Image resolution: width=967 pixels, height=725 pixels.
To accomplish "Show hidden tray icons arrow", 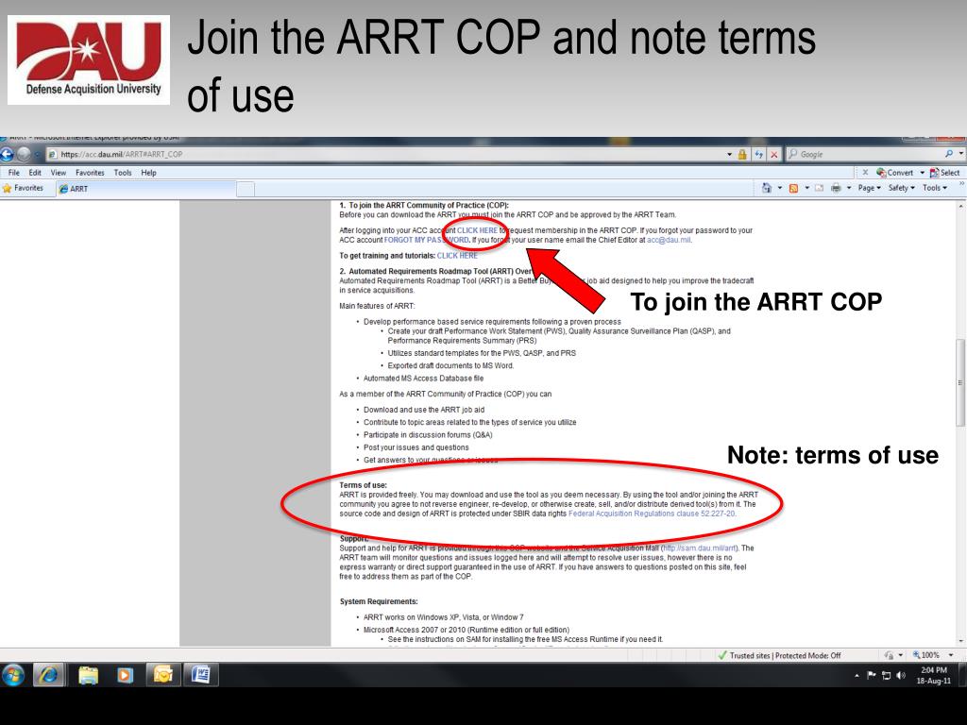I will [x=857, y=676].
